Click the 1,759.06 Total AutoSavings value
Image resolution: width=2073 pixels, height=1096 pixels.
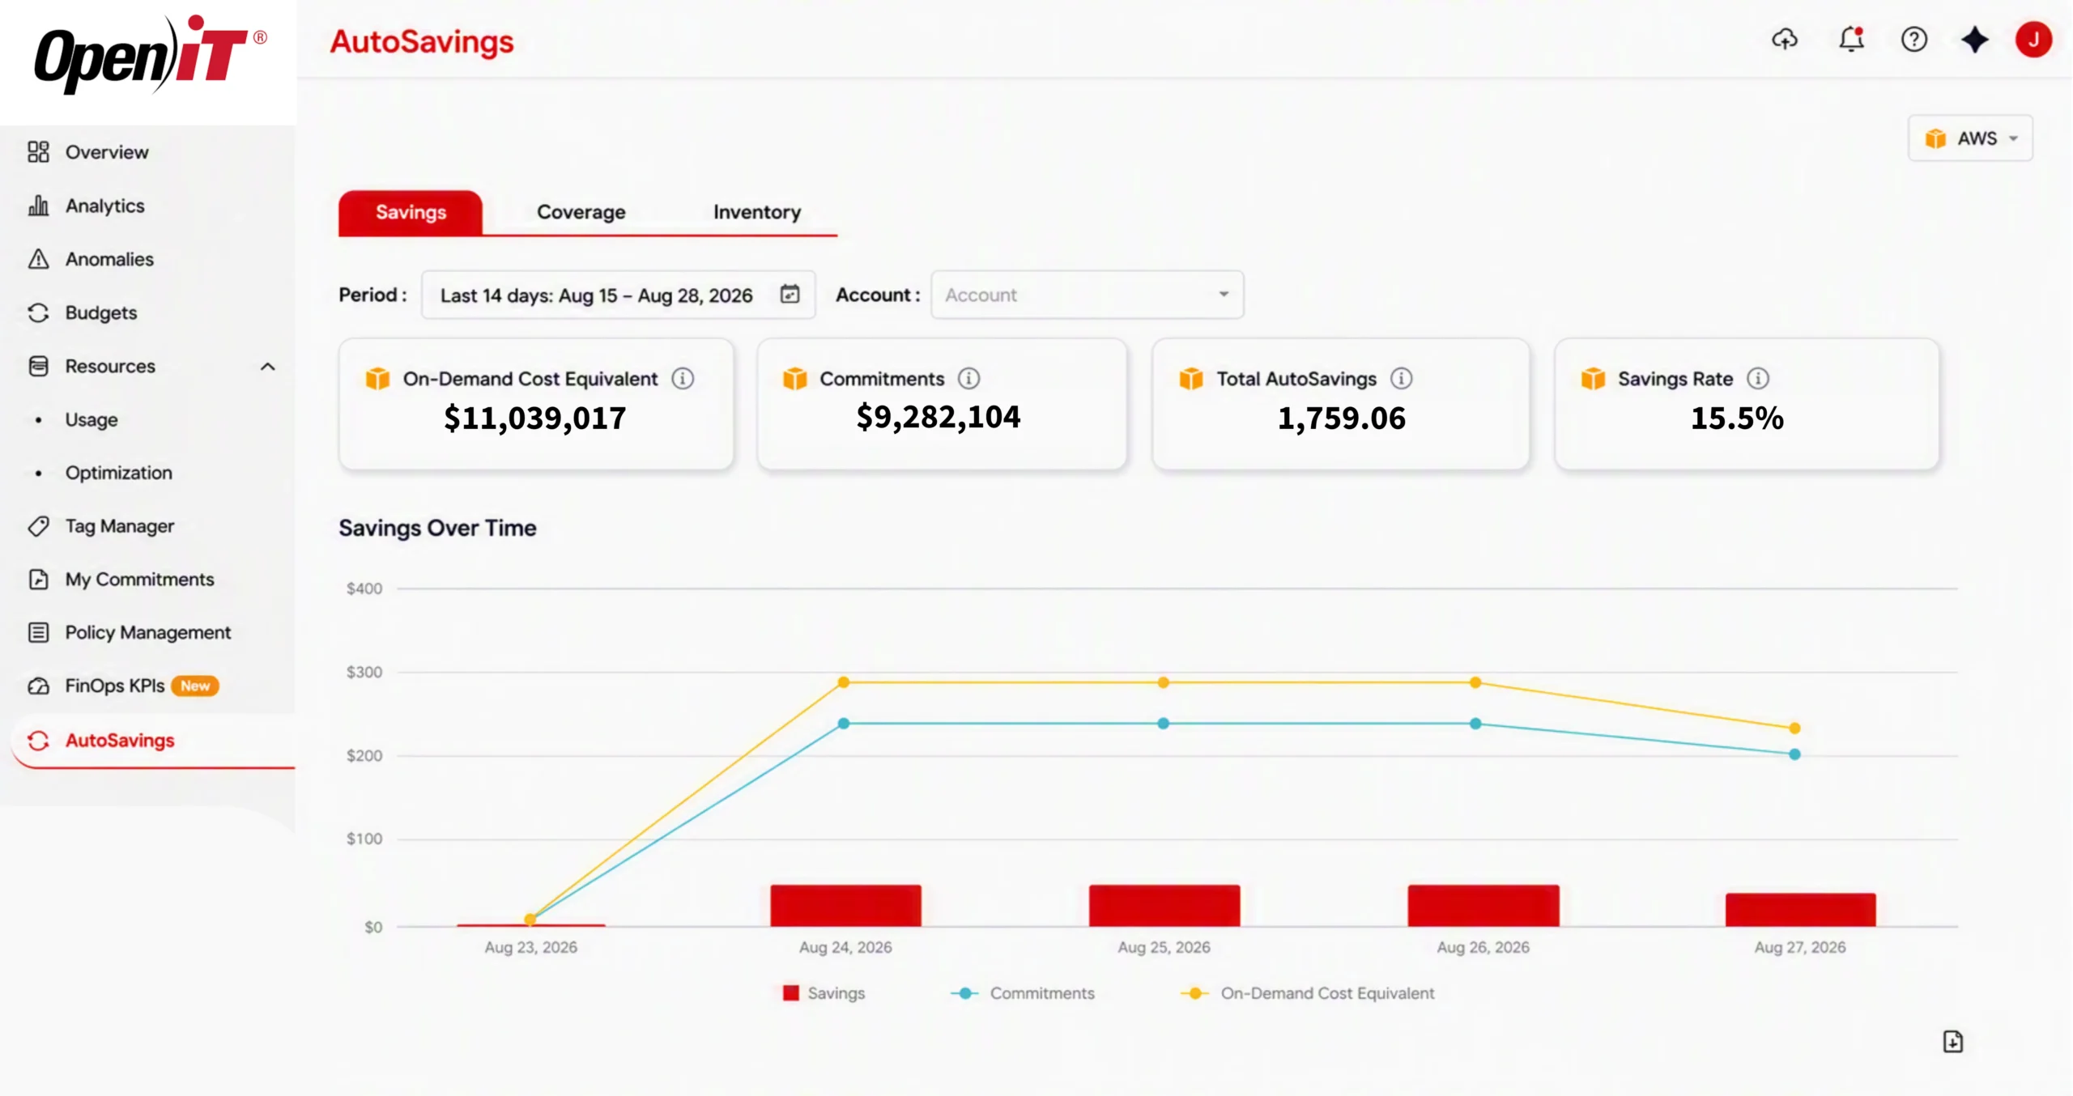click(x=1341, y=418)
